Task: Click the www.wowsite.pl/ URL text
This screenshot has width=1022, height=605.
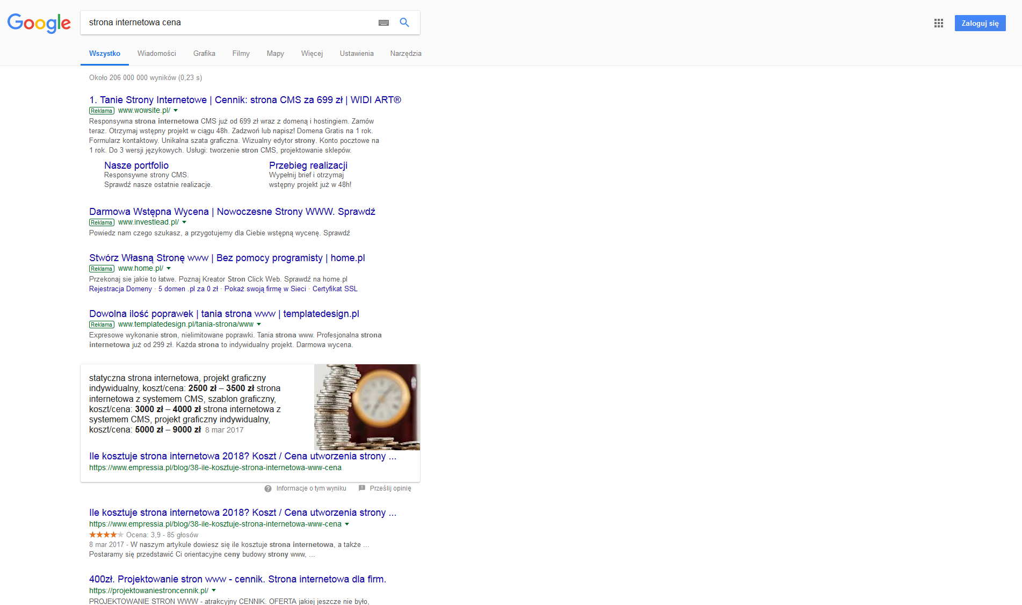Action: click(144, 111)
